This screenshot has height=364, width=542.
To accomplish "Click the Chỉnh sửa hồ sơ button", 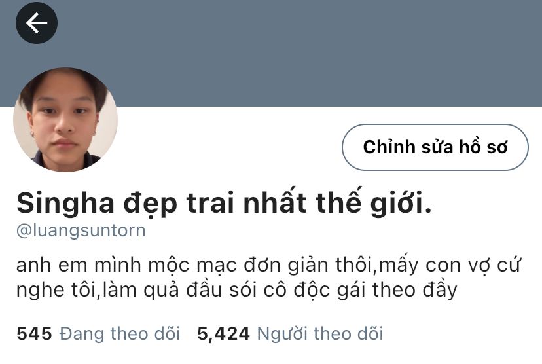I will click(435, 147).
